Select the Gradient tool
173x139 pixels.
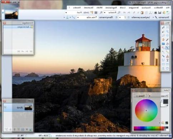[163, 44]
